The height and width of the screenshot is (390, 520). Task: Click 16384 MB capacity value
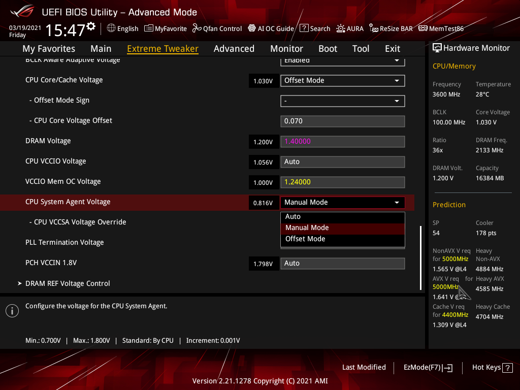(490, 178)
